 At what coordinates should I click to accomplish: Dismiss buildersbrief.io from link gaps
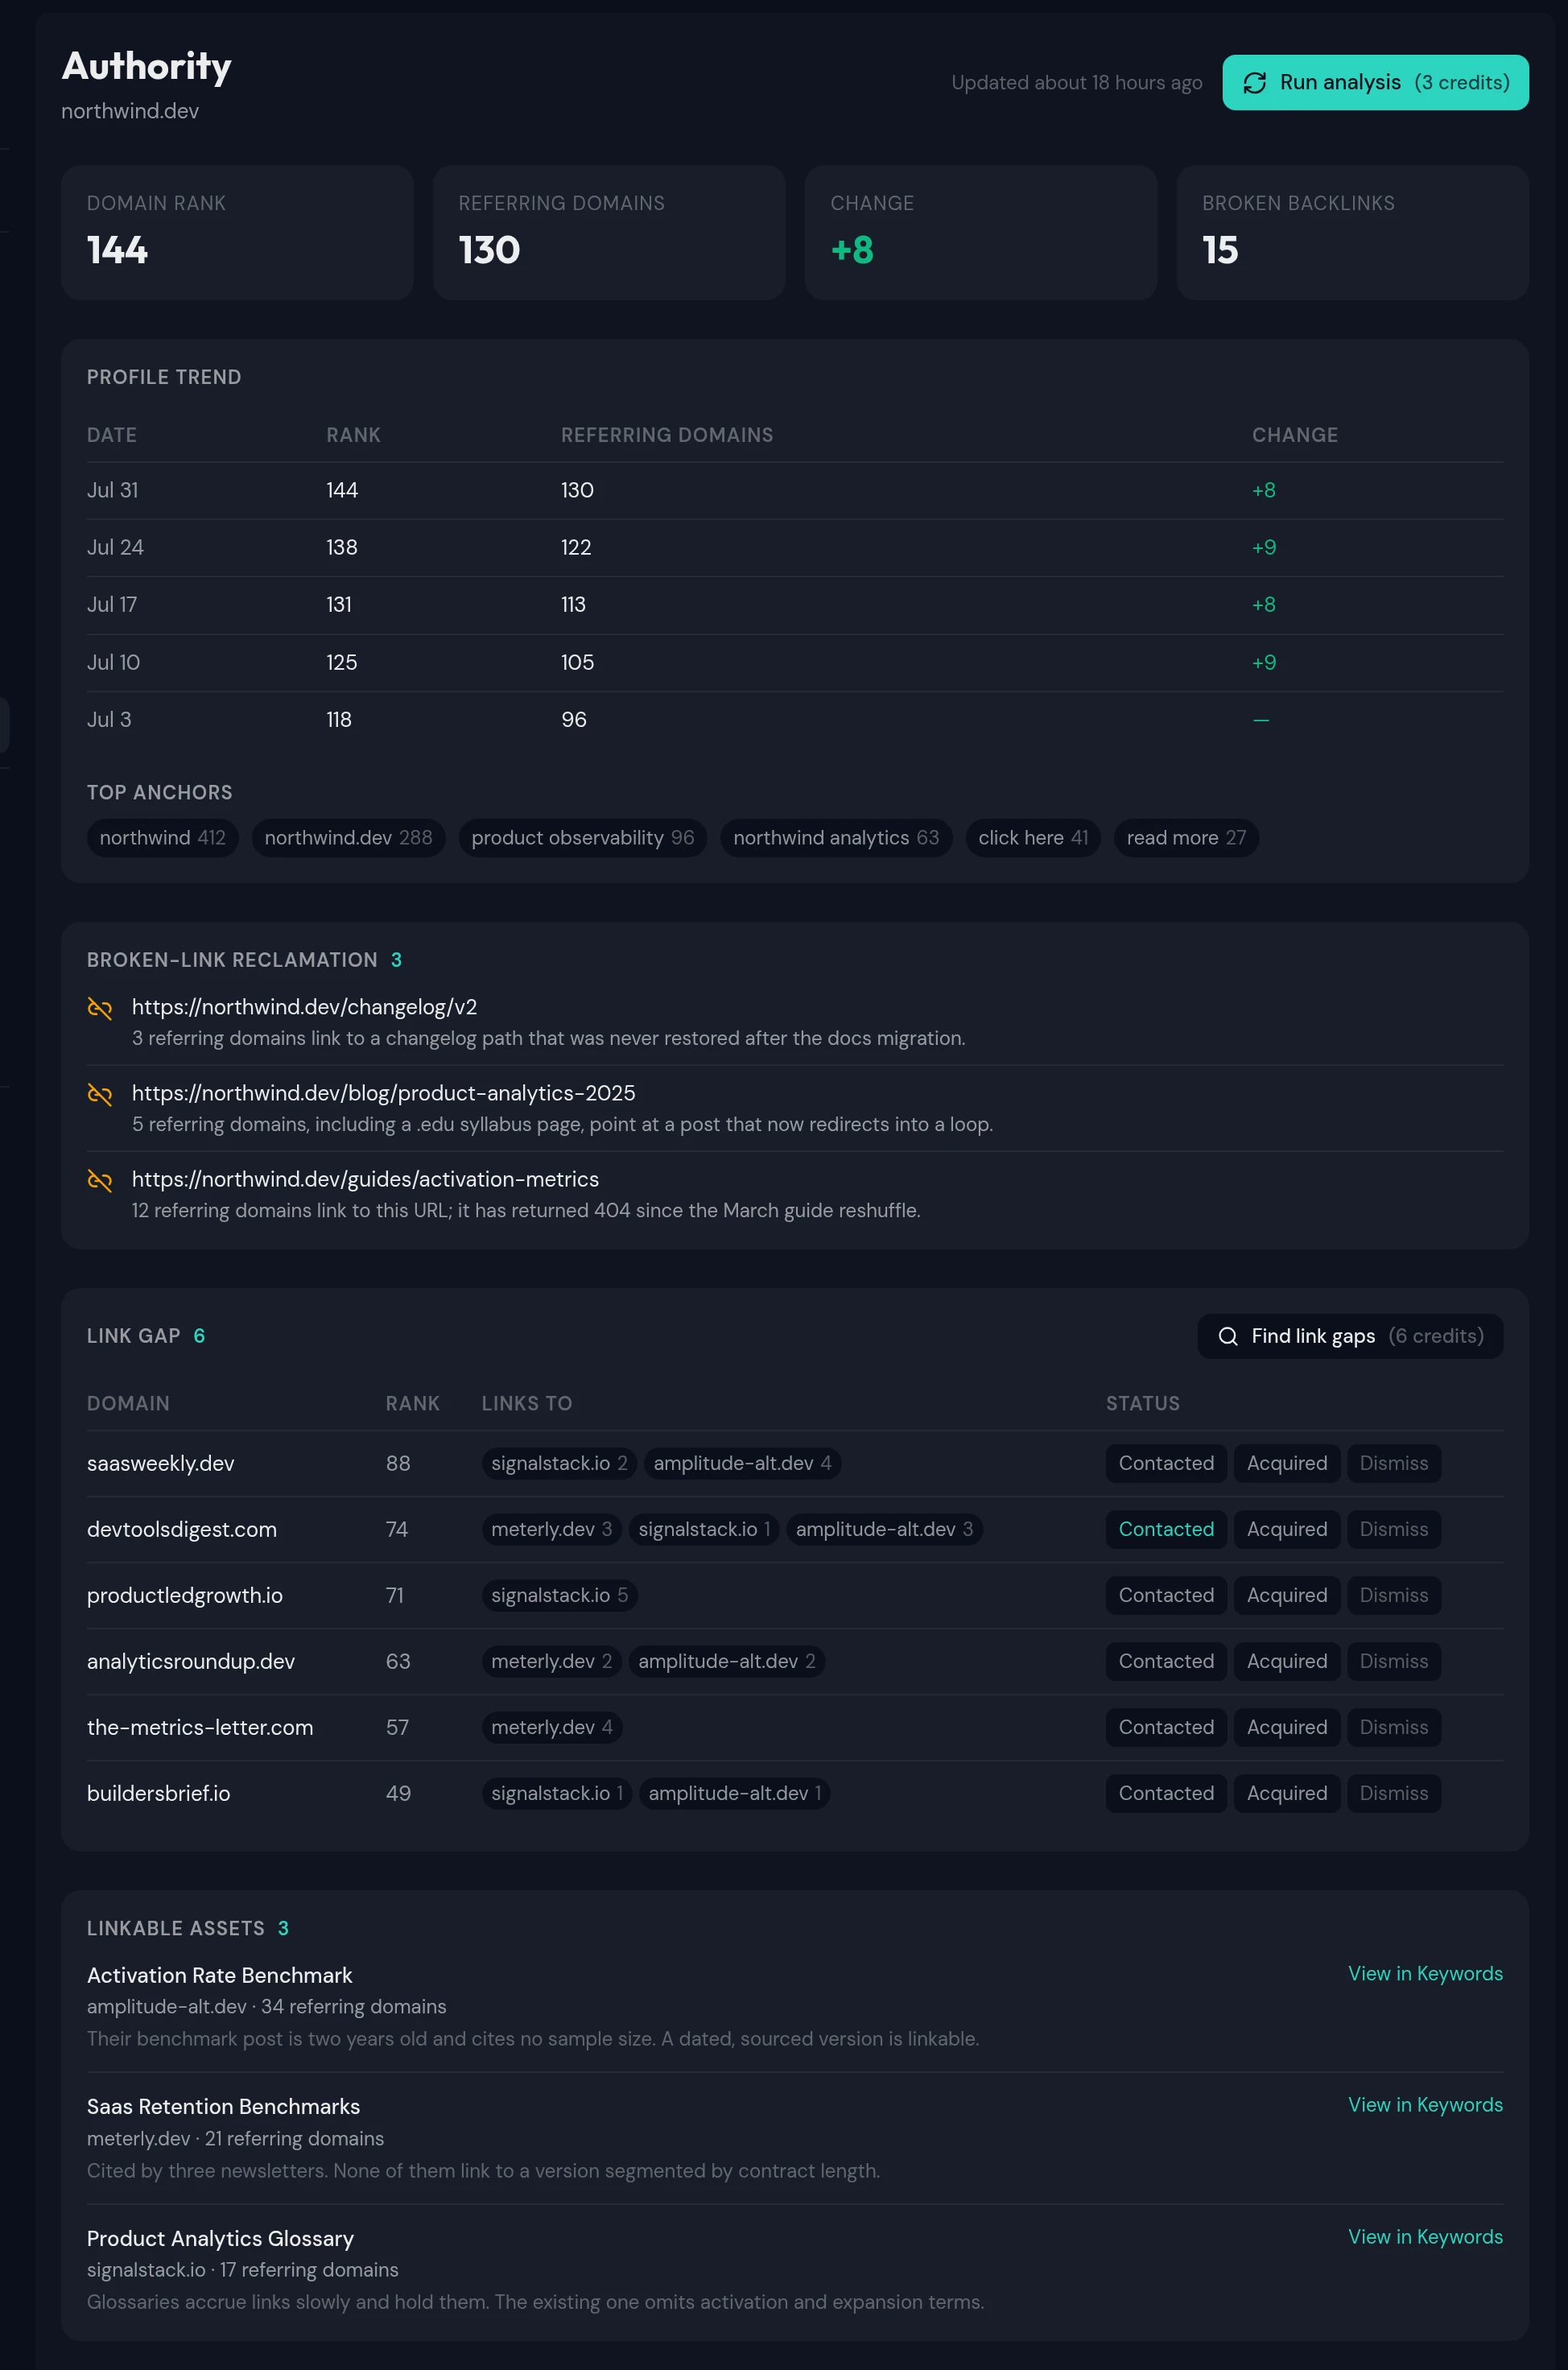click(1393, 1793)
